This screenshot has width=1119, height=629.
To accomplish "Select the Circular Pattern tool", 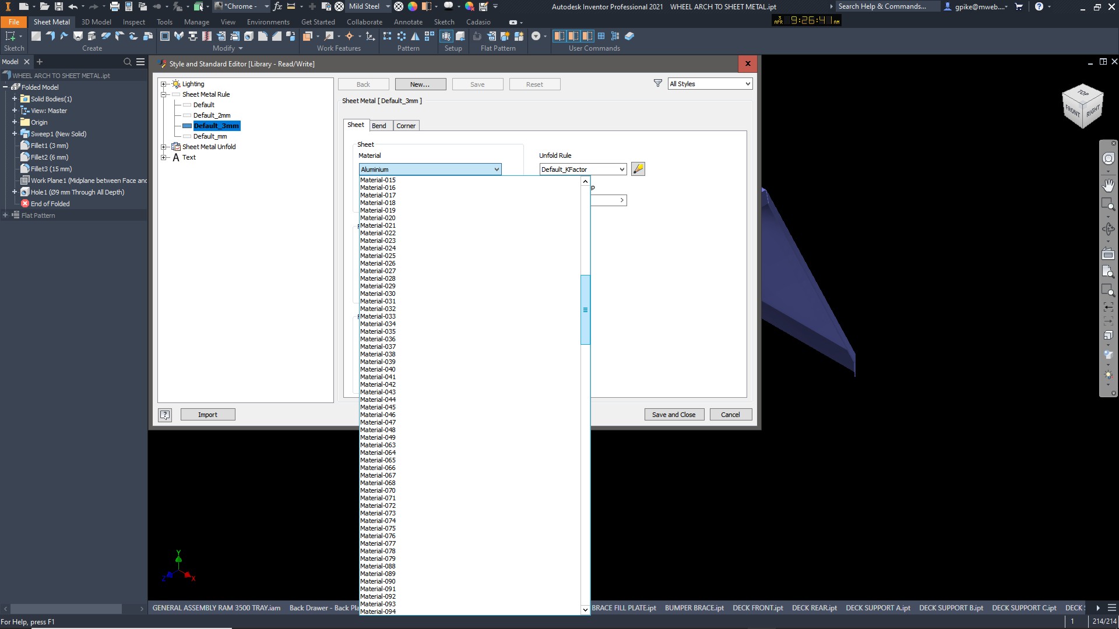I will point(402,36).
